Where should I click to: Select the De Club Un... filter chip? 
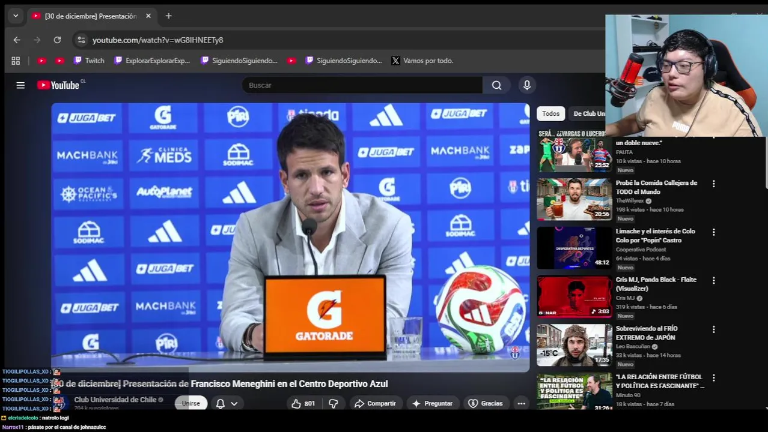tap(590, 113)
